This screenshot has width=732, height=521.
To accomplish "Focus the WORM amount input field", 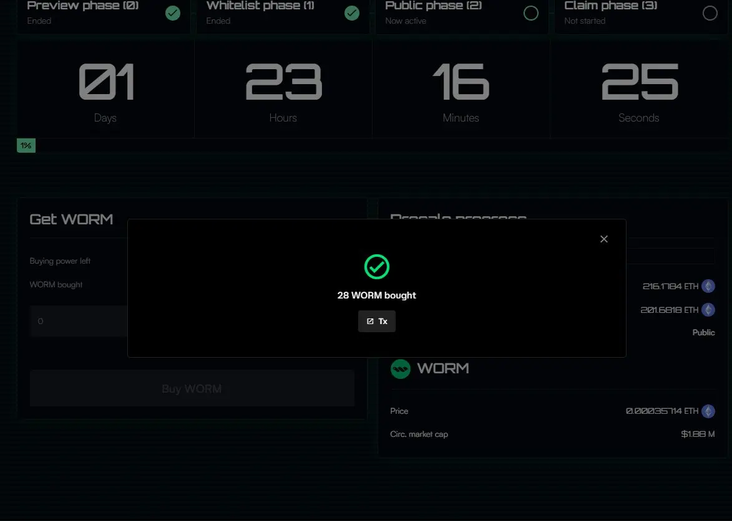I will [x=79, y=321].
